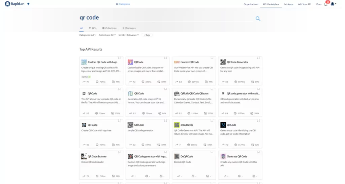Toggle bookmark on the DeQRCode card

click(212, 152)
